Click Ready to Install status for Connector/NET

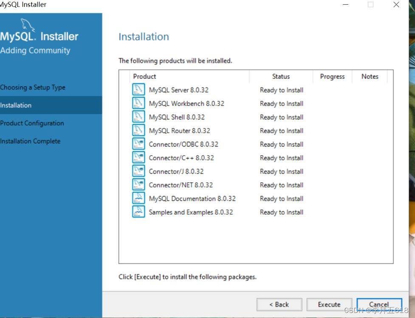point(282,185)
